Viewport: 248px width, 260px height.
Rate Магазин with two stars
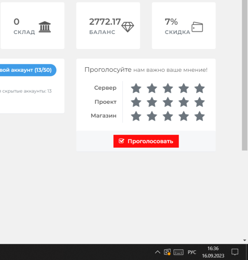[152, 116]
